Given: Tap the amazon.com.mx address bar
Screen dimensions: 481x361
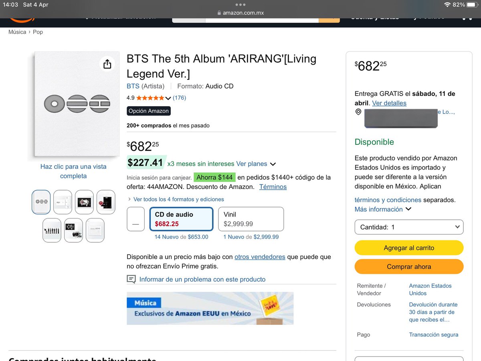Looking at the screenshot, I should (x=240, y=13).
